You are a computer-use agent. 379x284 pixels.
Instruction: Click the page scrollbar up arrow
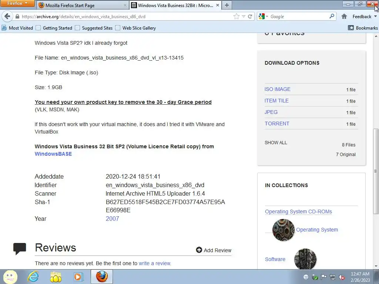tap(376, 36)
